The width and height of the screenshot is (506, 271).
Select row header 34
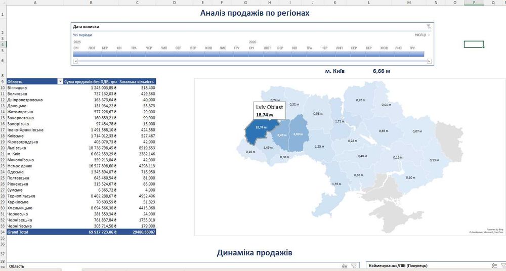3,232
